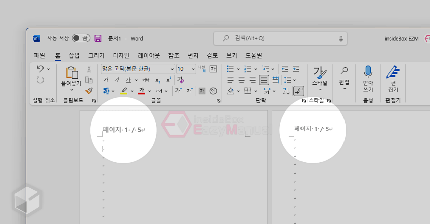The image size is (430, 224).
Task: Click the phonetic guide icon
Action: click(x=202, y=69)
